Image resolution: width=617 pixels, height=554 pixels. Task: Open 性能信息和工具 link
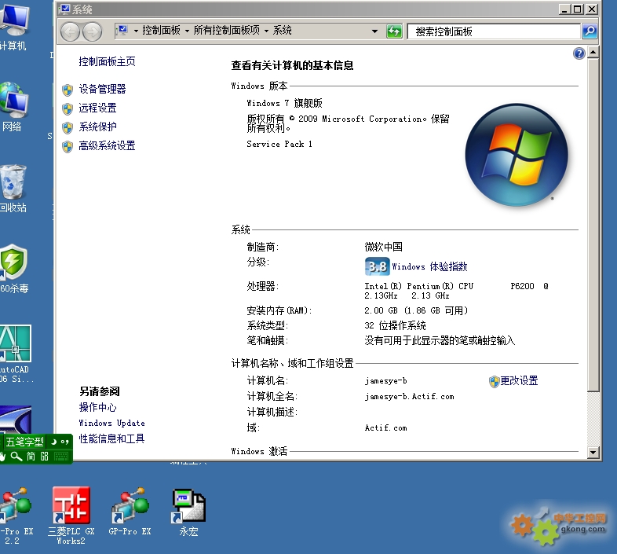111,438
